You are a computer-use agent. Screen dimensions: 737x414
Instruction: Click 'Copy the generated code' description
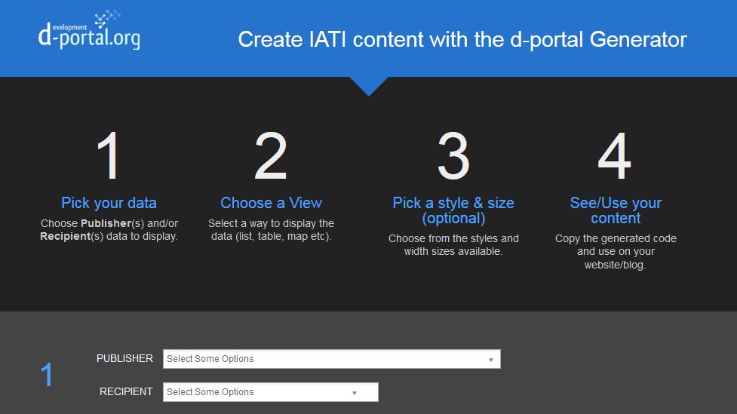(616, 251)
